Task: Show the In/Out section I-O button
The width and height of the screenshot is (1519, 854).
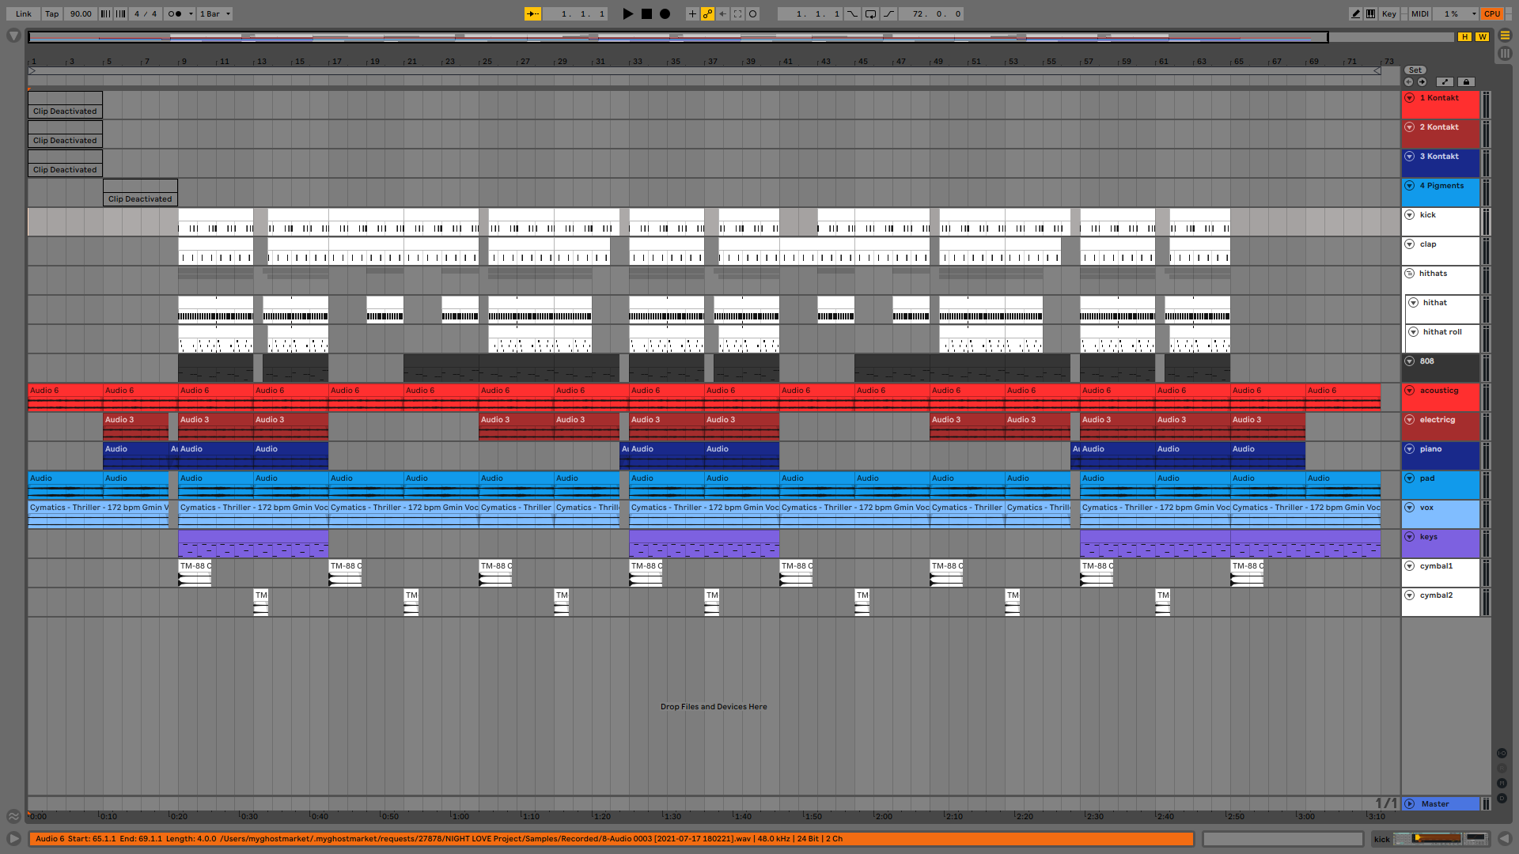Action: point(1502,754)
